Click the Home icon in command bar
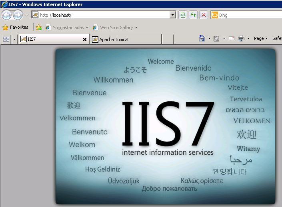Viewport: 282px width, 207px height. (202, 39)
